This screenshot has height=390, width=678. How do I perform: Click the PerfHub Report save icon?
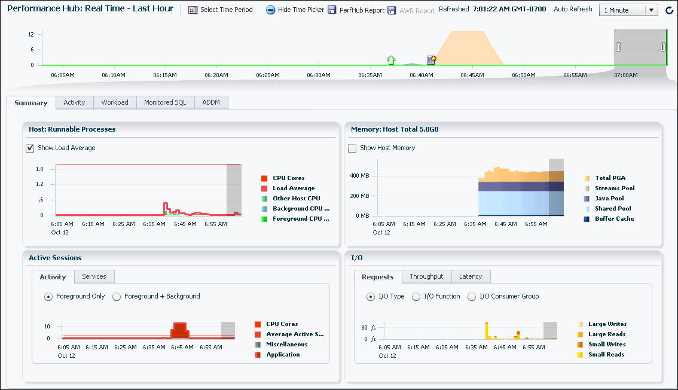[332, 10]
